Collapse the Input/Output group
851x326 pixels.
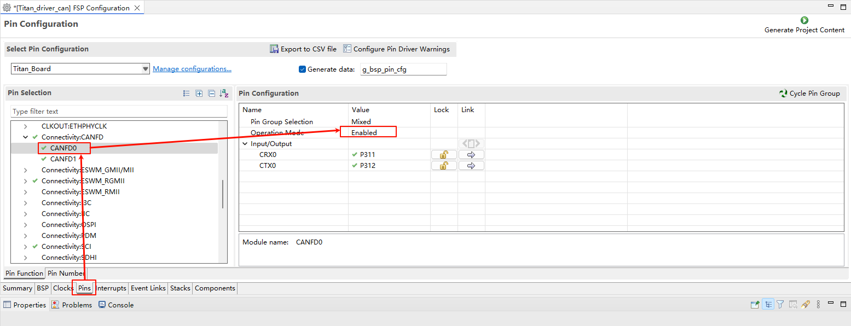[245, 144]
